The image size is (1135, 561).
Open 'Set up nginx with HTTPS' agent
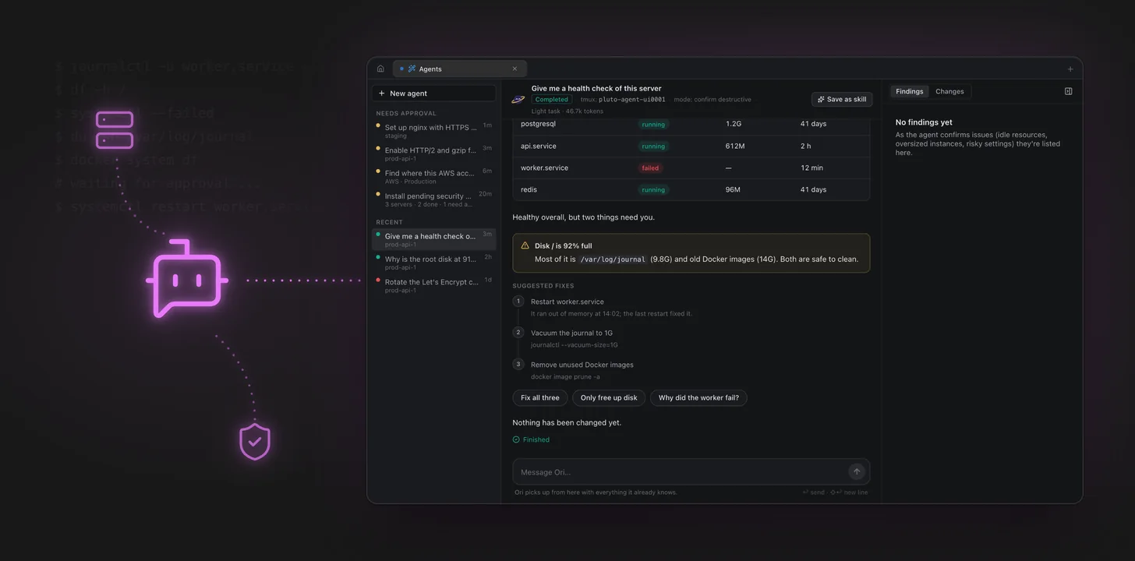coord(433,131)
